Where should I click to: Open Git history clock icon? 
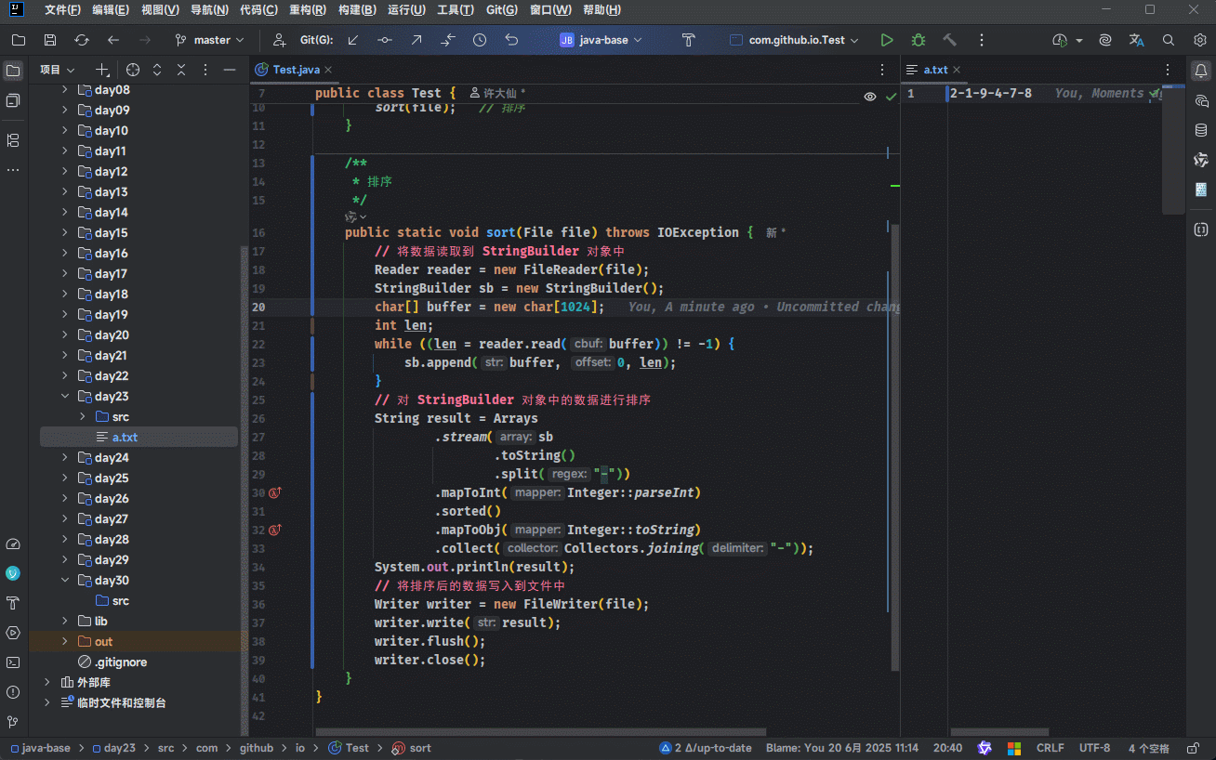coord(480,40)
